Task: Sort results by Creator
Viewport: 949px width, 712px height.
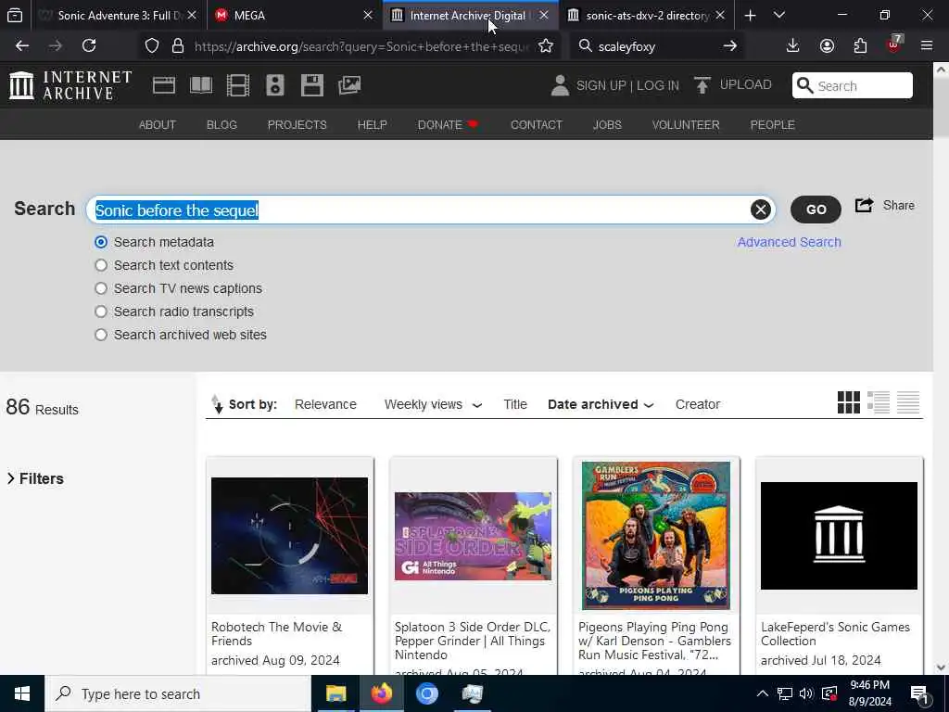Action: click(x=697, y=404)
